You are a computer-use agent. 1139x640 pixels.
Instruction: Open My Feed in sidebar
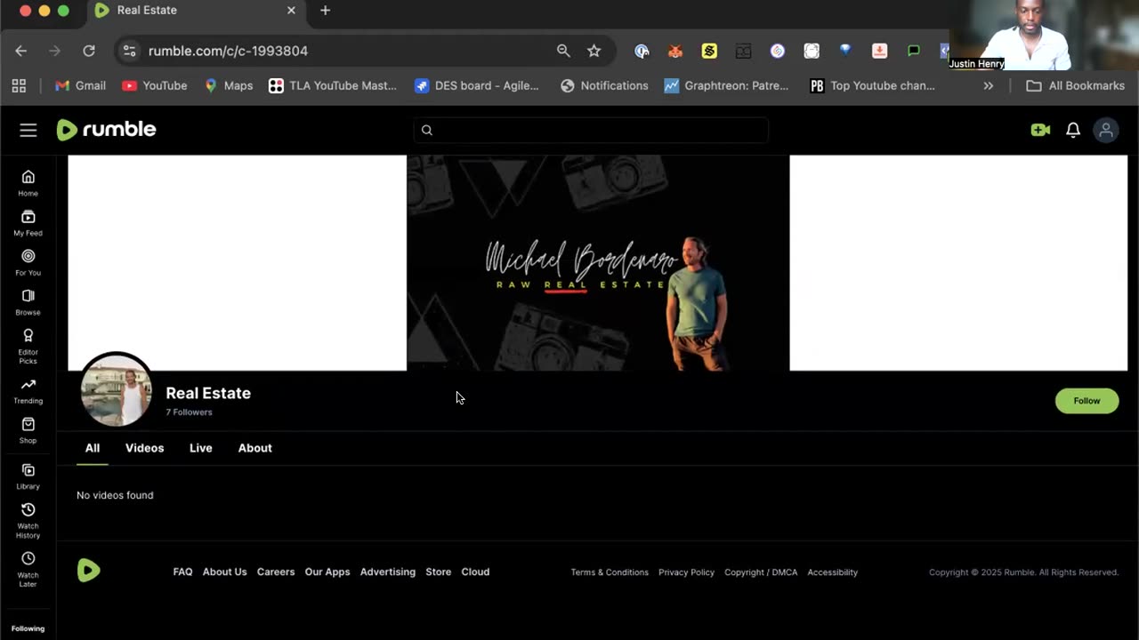28,223
